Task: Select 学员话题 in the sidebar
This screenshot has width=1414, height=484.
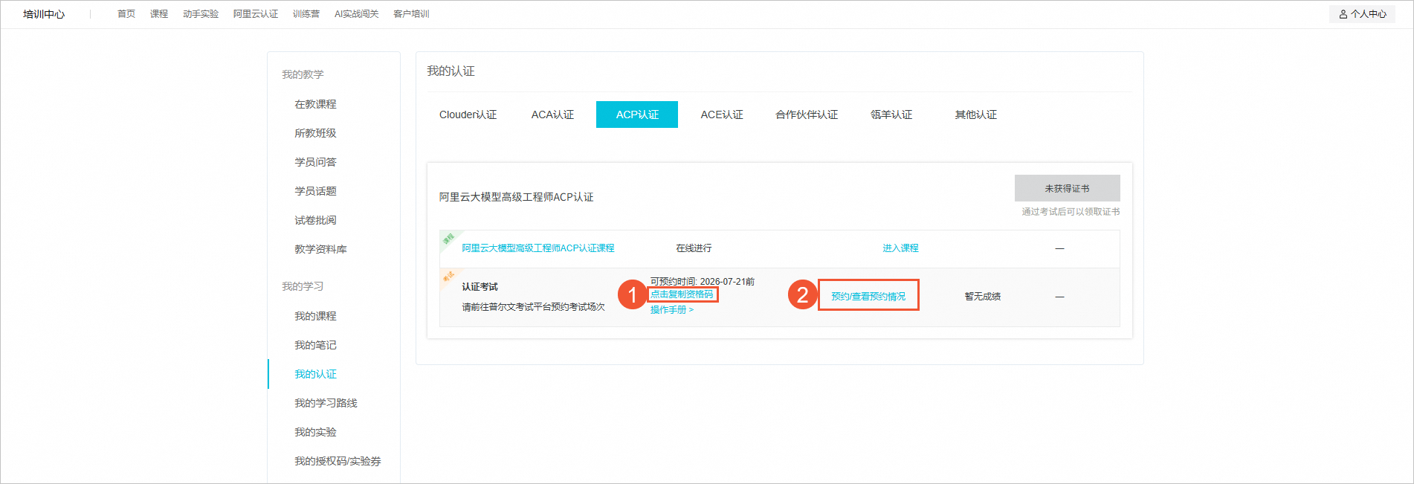Action: coord(315,191)
